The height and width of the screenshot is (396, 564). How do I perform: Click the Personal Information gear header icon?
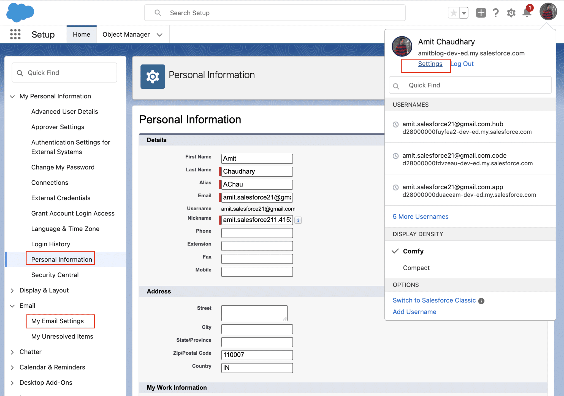coord(153,77)
